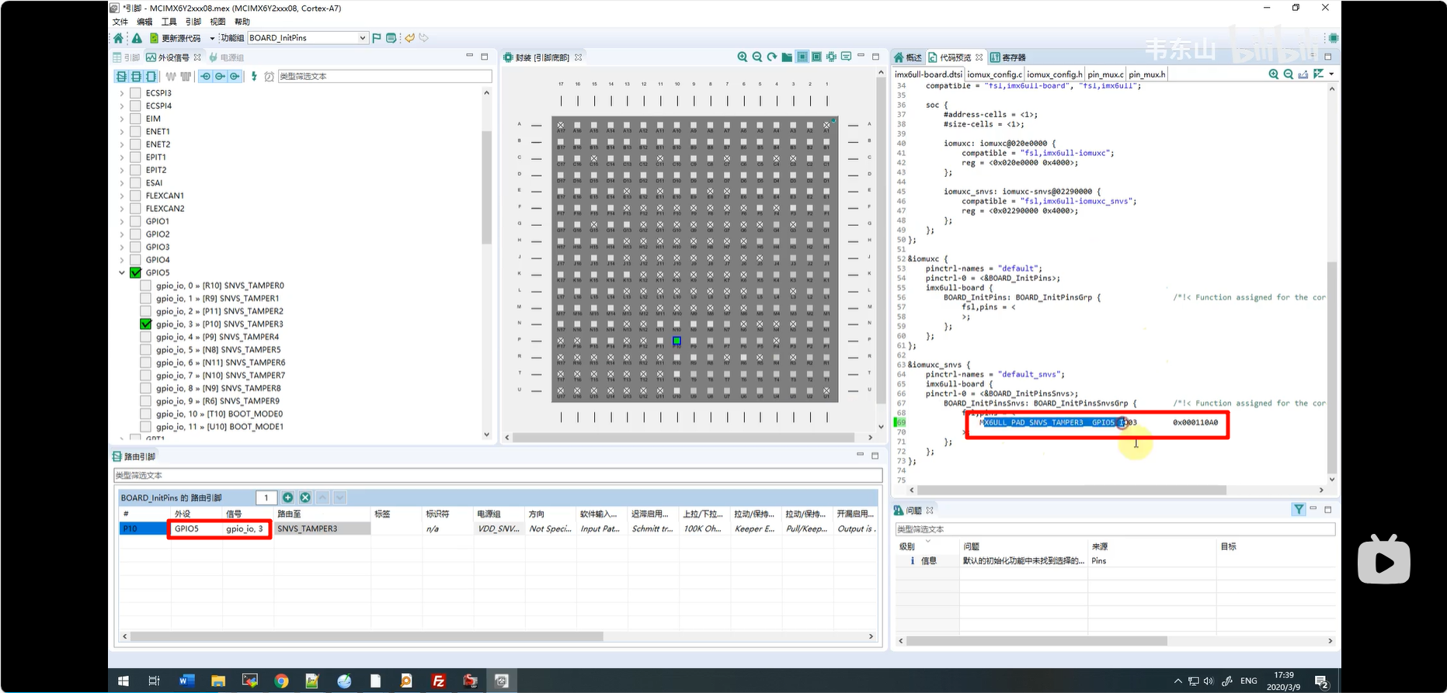Open the code preview view menu arrow
This screenshot has height=693, width=1447.
coord(1332,74)
